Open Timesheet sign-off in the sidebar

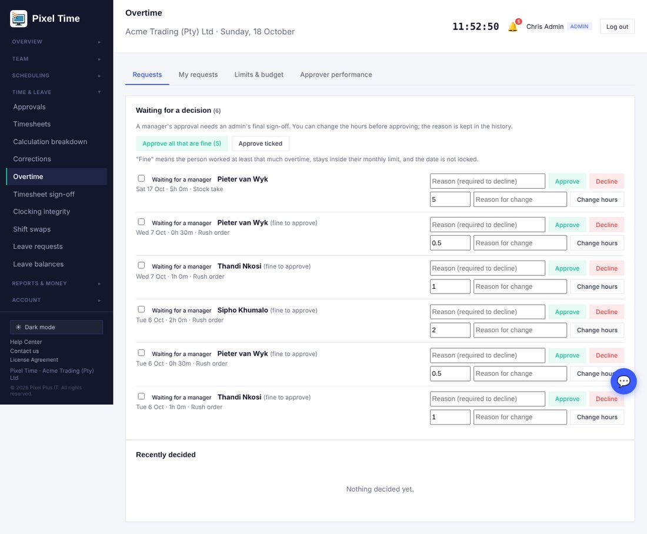click(x=44, y=194)
